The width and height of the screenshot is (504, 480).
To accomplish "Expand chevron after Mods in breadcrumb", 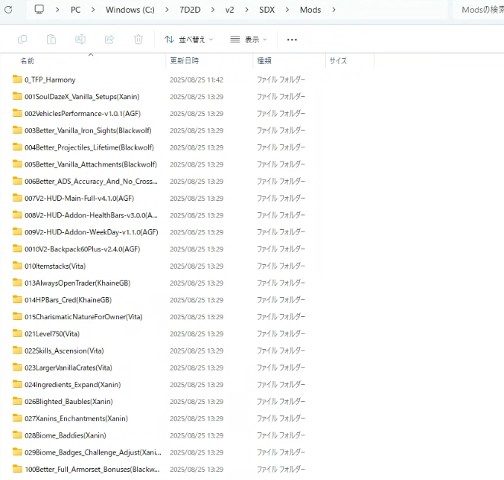I will (334, 10).
